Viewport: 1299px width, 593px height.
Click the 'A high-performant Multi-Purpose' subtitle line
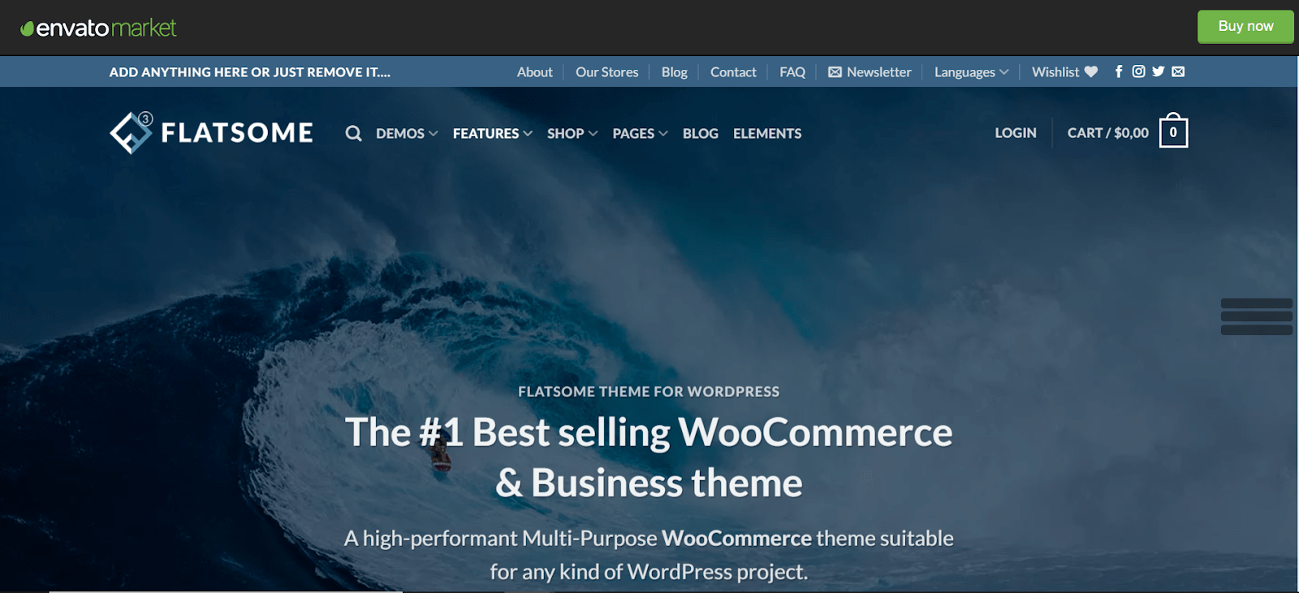coord(649,539)
